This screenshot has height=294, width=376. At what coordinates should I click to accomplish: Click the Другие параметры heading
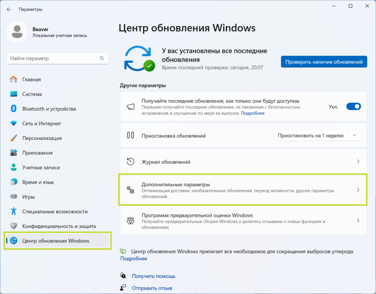point(143,85)
